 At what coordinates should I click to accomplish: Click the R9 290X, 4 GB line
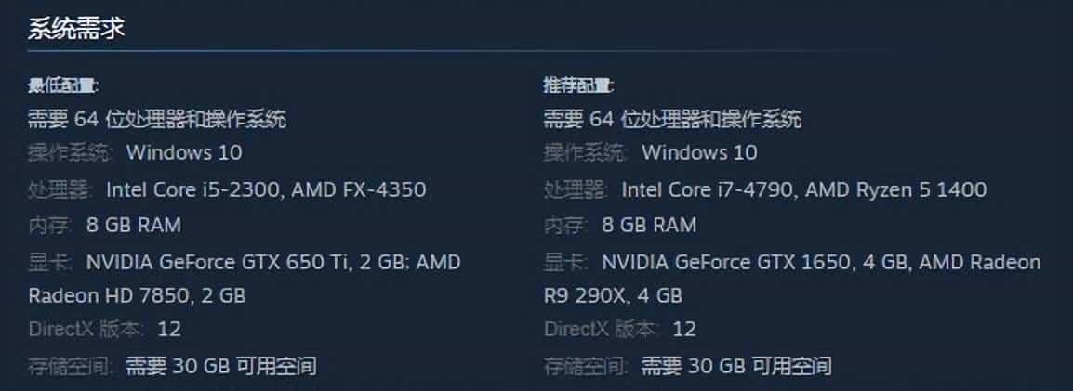pyautogui.click(x=613, y=296)
